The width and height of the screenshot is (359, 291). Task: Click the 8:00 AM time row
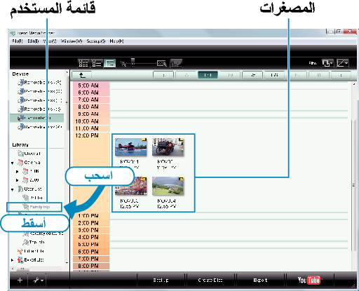click(91, 107)
